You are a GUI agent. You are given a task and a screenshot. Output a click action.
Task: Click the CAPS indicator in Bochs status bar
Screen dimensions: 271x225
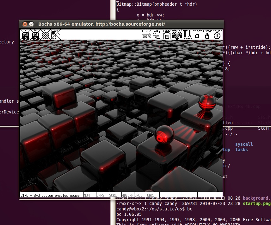click(x=101, y=196)
